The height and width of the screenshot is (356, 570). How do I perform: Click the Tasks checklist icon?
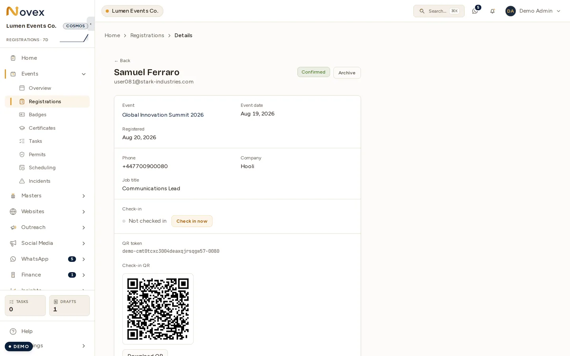point(22,141)
